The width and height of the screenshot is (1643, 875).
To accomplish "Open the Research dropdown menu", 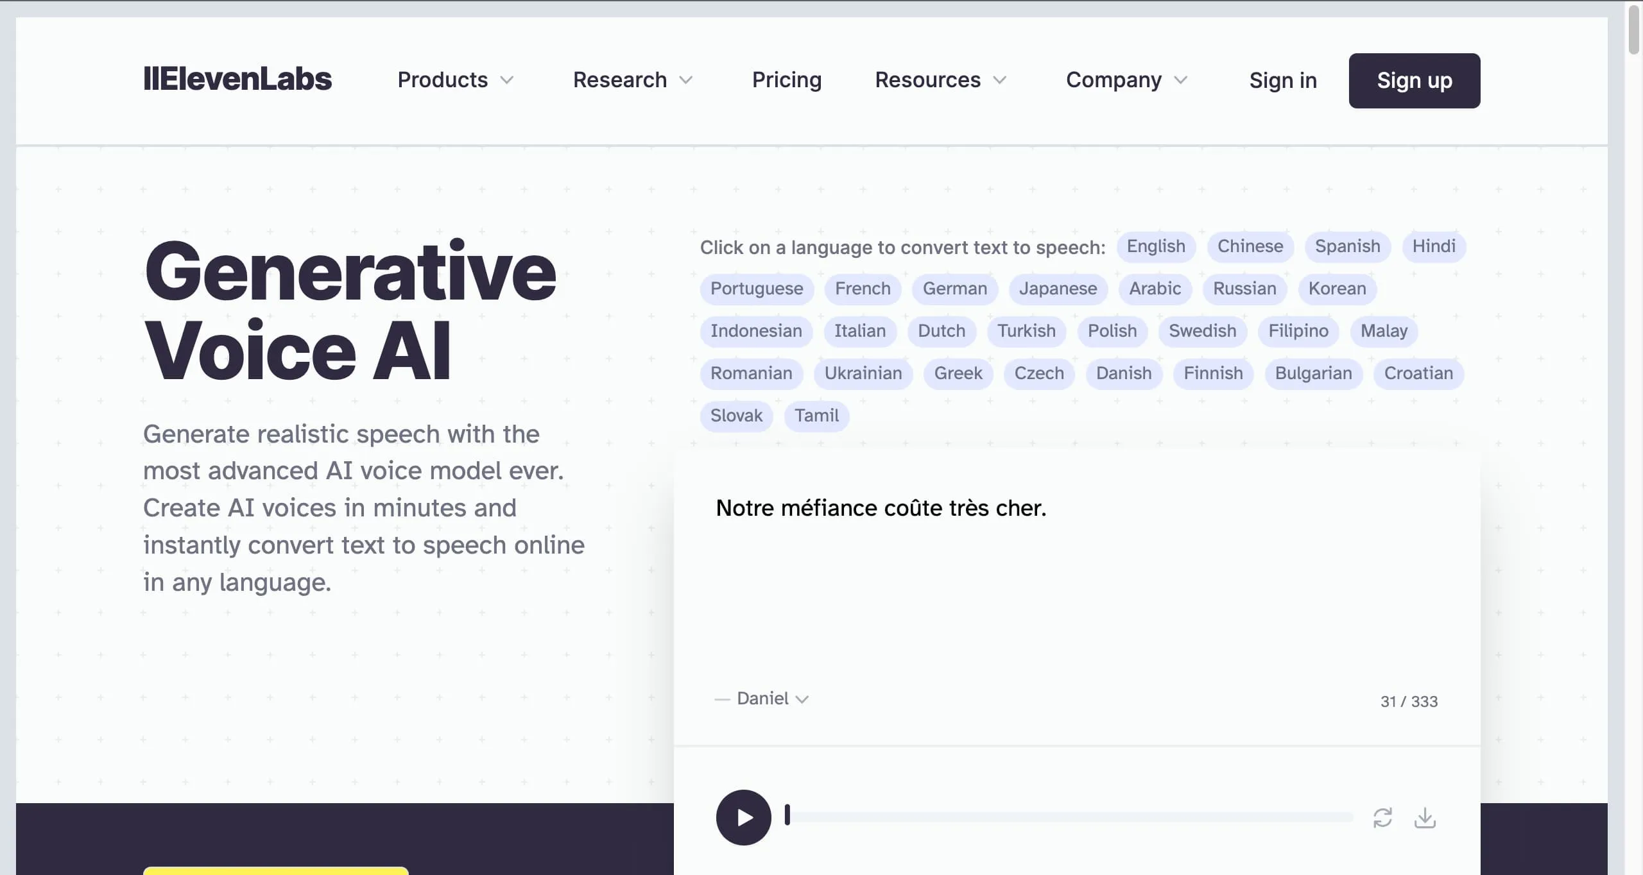I will point(632,80).
